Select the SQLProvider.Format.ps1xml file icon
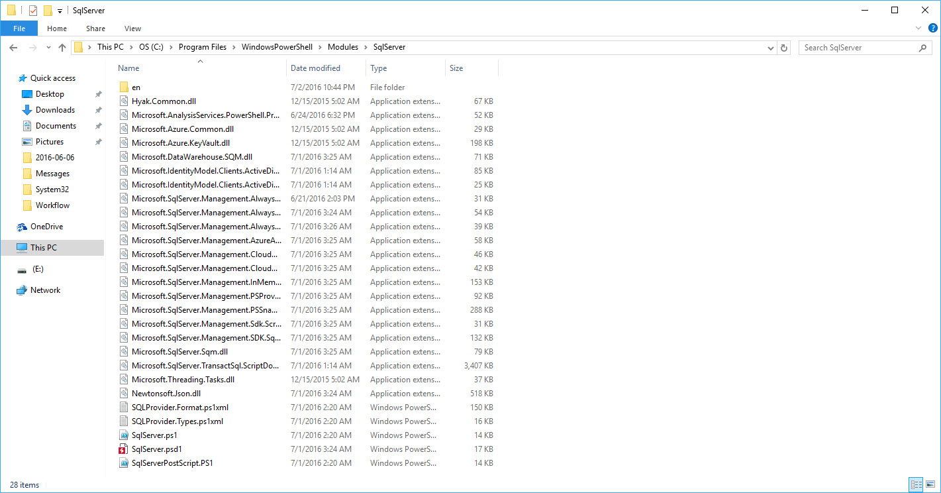The image size is (941, 493). (124, 408)
